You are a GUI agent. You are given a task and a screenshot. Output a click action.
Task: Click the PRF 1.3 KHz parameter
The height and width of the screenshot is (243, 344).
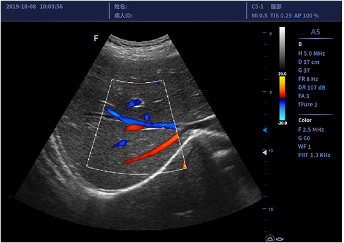coord(314,155)
